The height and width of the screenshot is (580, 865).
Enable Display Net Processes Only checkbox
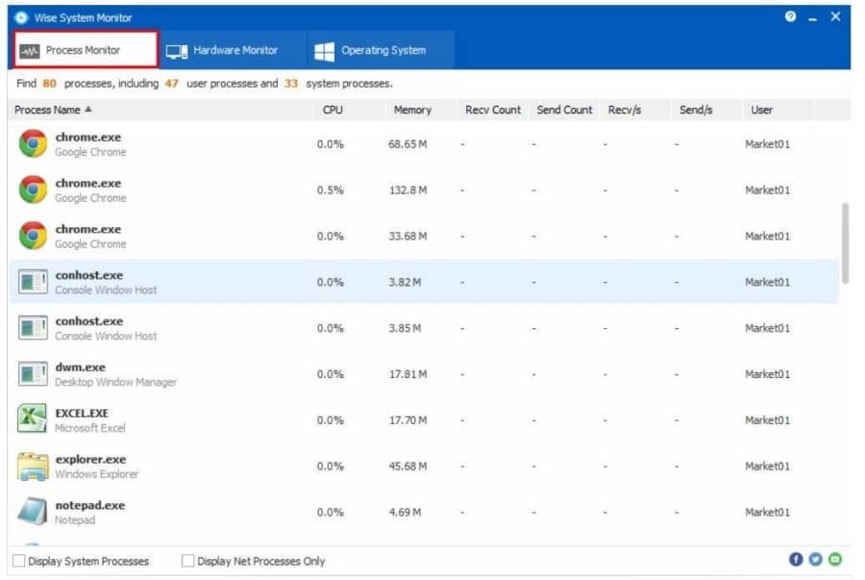(187, 561)
